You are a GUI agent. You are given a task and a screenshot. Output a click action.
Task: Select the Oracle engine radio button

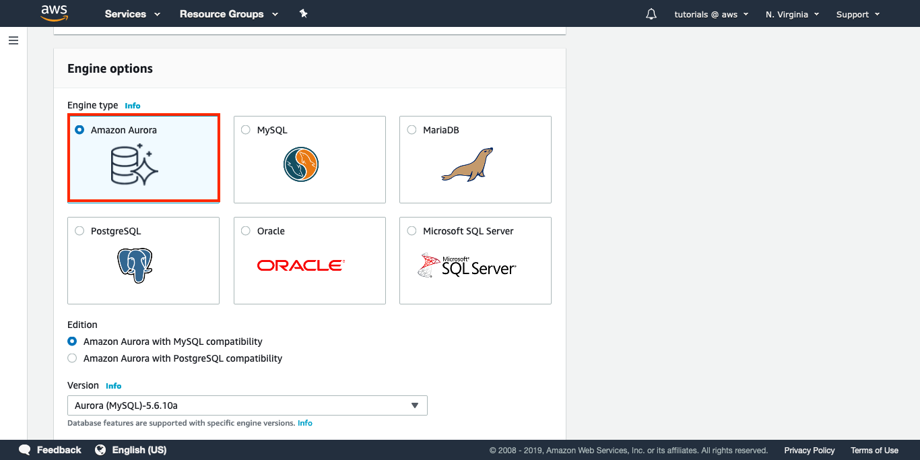tap(246, 231)
